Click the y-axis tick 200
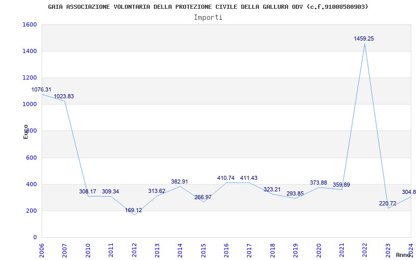This screenshot has width=416, height=260. click(x=31, y=211)
